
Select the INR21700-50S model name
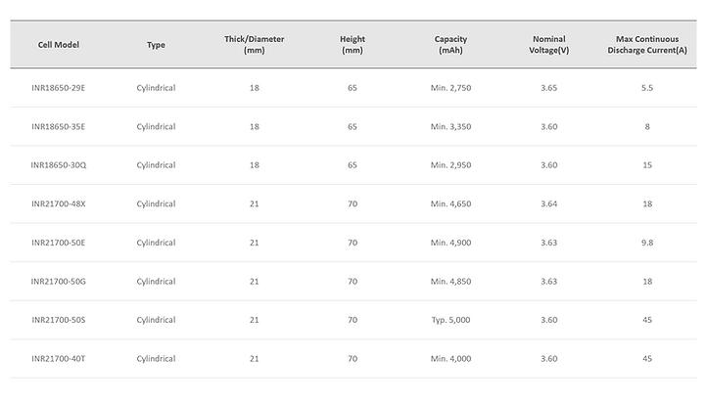pos(59,320)
